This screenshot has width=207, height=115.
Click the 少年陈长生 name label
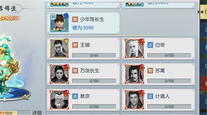pos(92,20)
